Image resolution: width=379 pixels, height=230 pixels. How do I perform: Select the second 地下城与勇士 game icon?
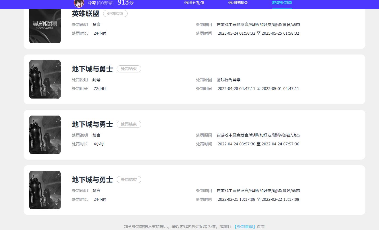[45, 135]
